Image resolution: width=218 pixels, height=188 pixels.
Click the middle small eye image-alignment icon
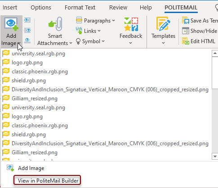(27, 30)
